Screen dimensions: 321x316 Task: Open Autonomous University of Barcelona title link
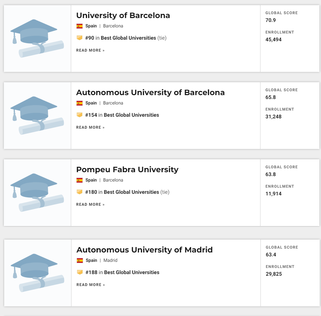click(150, 93)
